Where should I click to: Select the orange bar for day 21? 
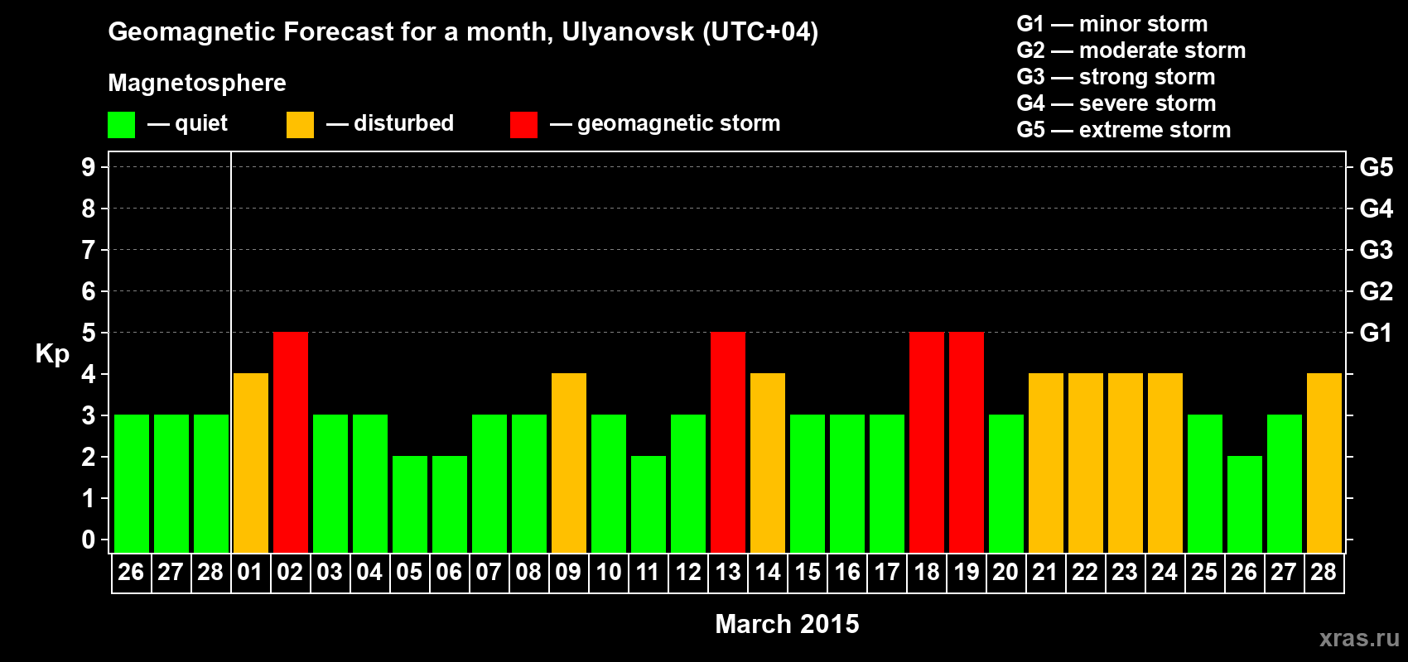1046,463
